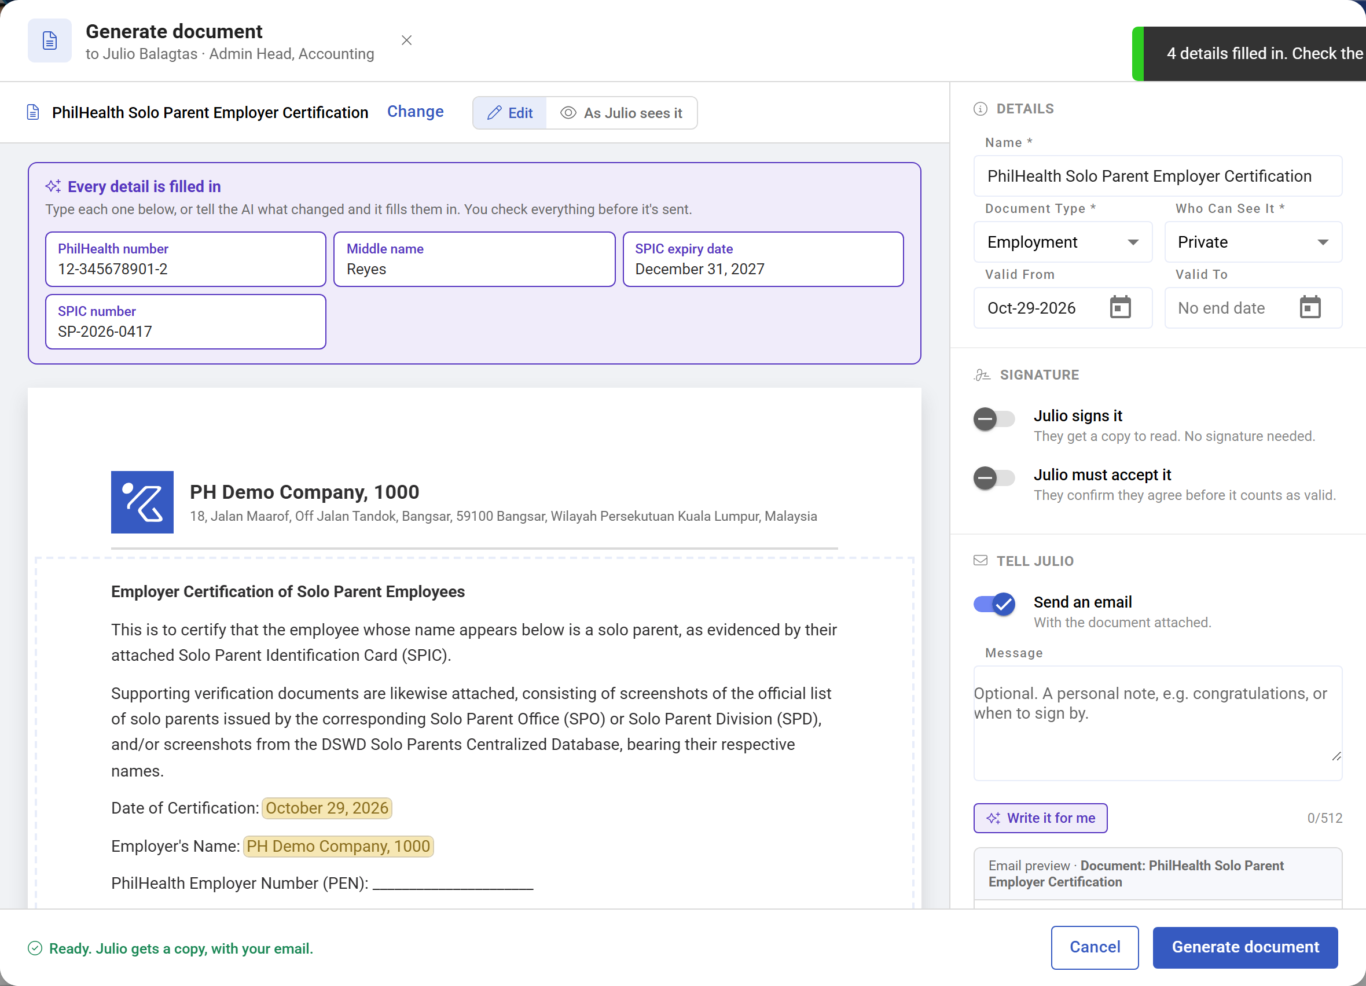The height and width of the screenshot is (986, 1366).
Task: Click the Employer Certification of Solo Parent Employees heading
Action: (288, 592)
